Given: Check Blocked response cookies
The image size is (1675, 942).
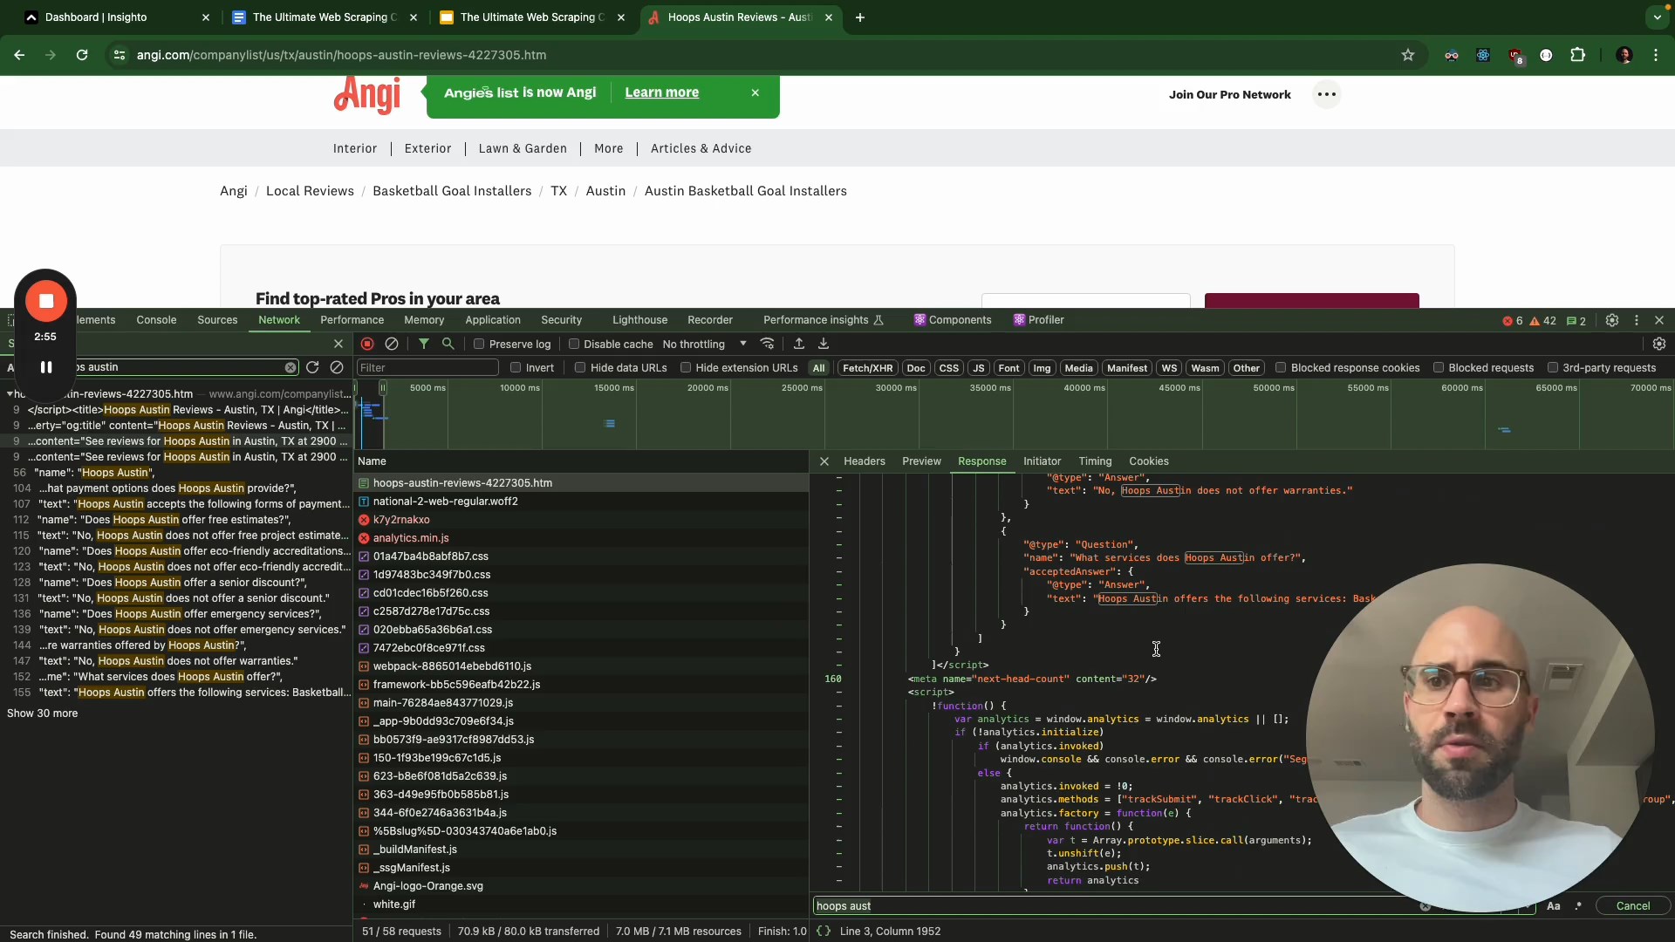Looking at the screenshot, I should coord(1281,368).
